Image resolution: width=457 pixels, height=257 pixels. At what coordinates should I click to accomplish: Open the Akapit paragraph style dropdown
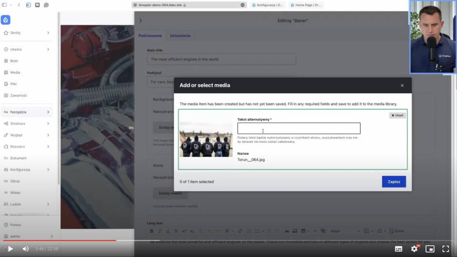[x=345, y=231]
